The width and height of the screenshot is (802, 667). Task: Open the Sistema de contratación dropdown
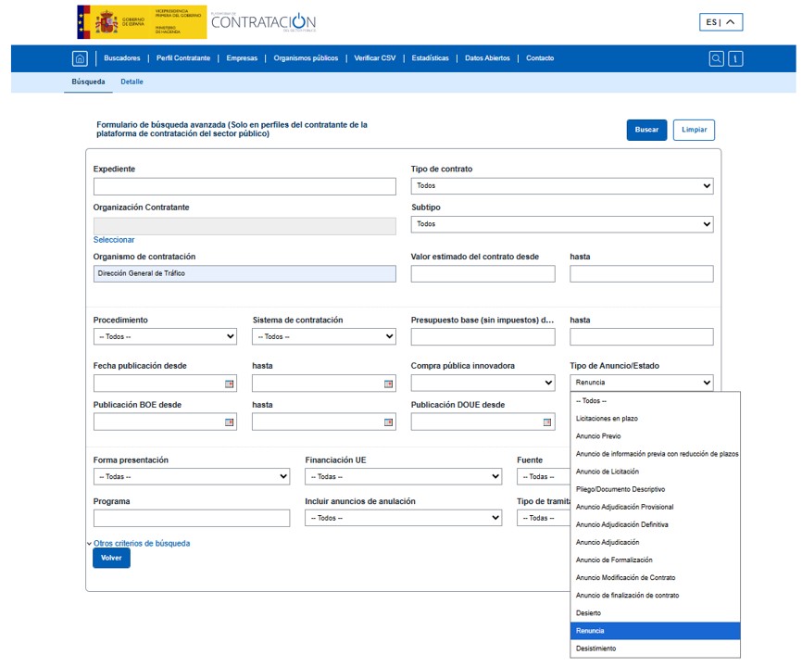[323, 337]
